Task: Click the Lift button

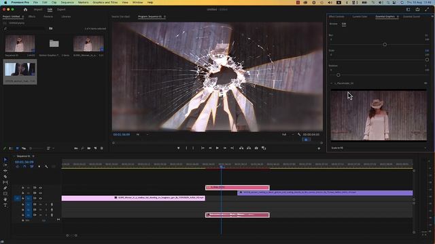Action: (x=241, y=148)
